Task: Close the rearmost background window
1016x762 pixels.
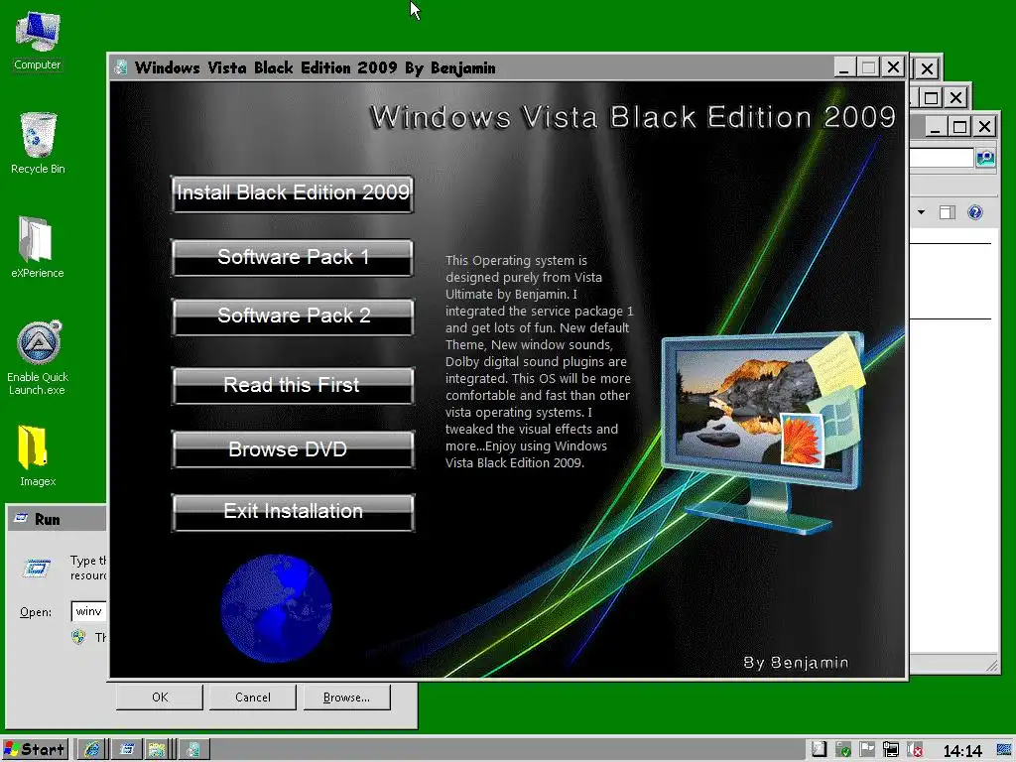Action: 928,68
